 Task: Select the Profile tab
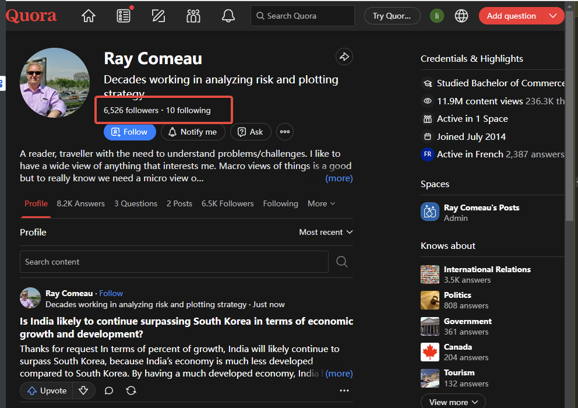click(x=36, y=203)
